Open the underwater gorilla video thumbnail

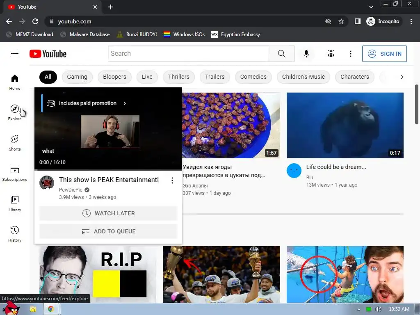click(x=345, y=126)
